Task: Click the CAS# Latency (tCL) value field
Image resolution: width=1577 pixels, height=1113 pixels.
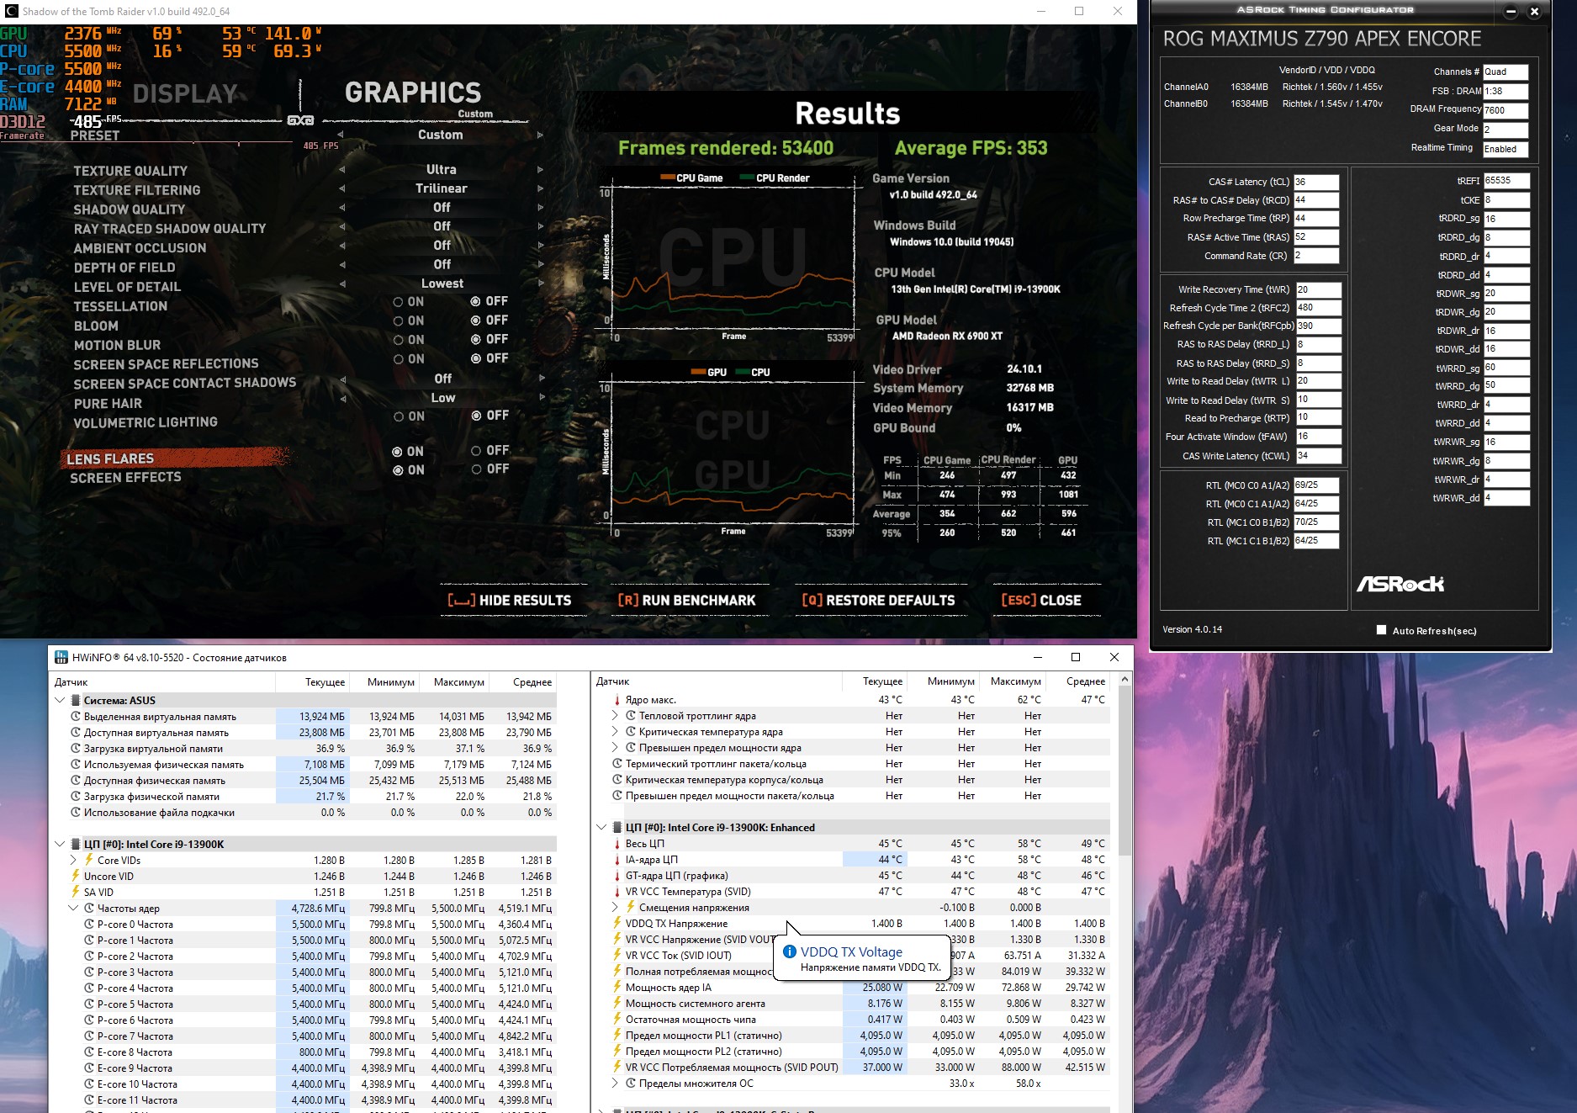Action: (1316, 182)
